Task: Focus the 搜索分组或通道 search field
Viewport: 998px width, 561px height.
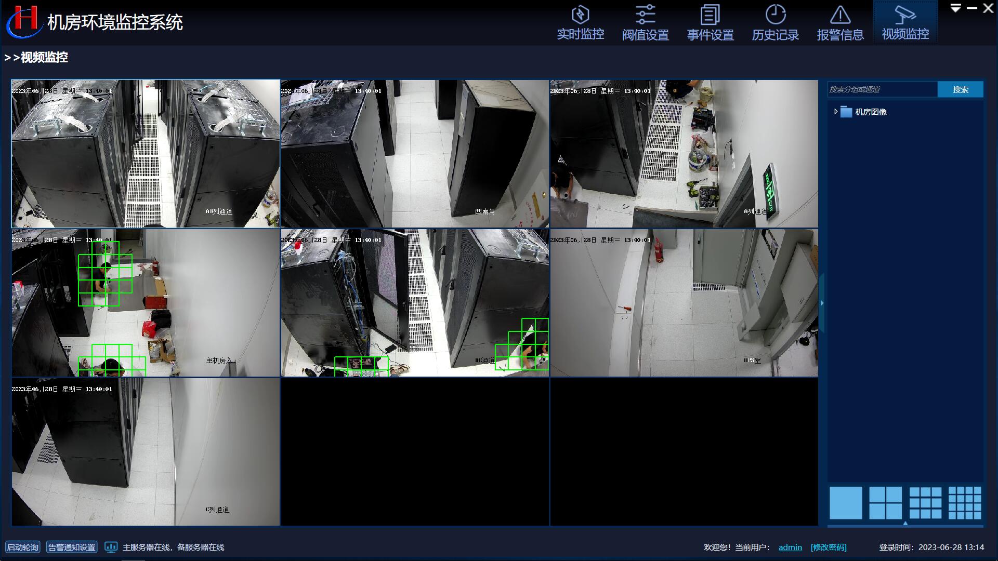Action: coord(882,89)
